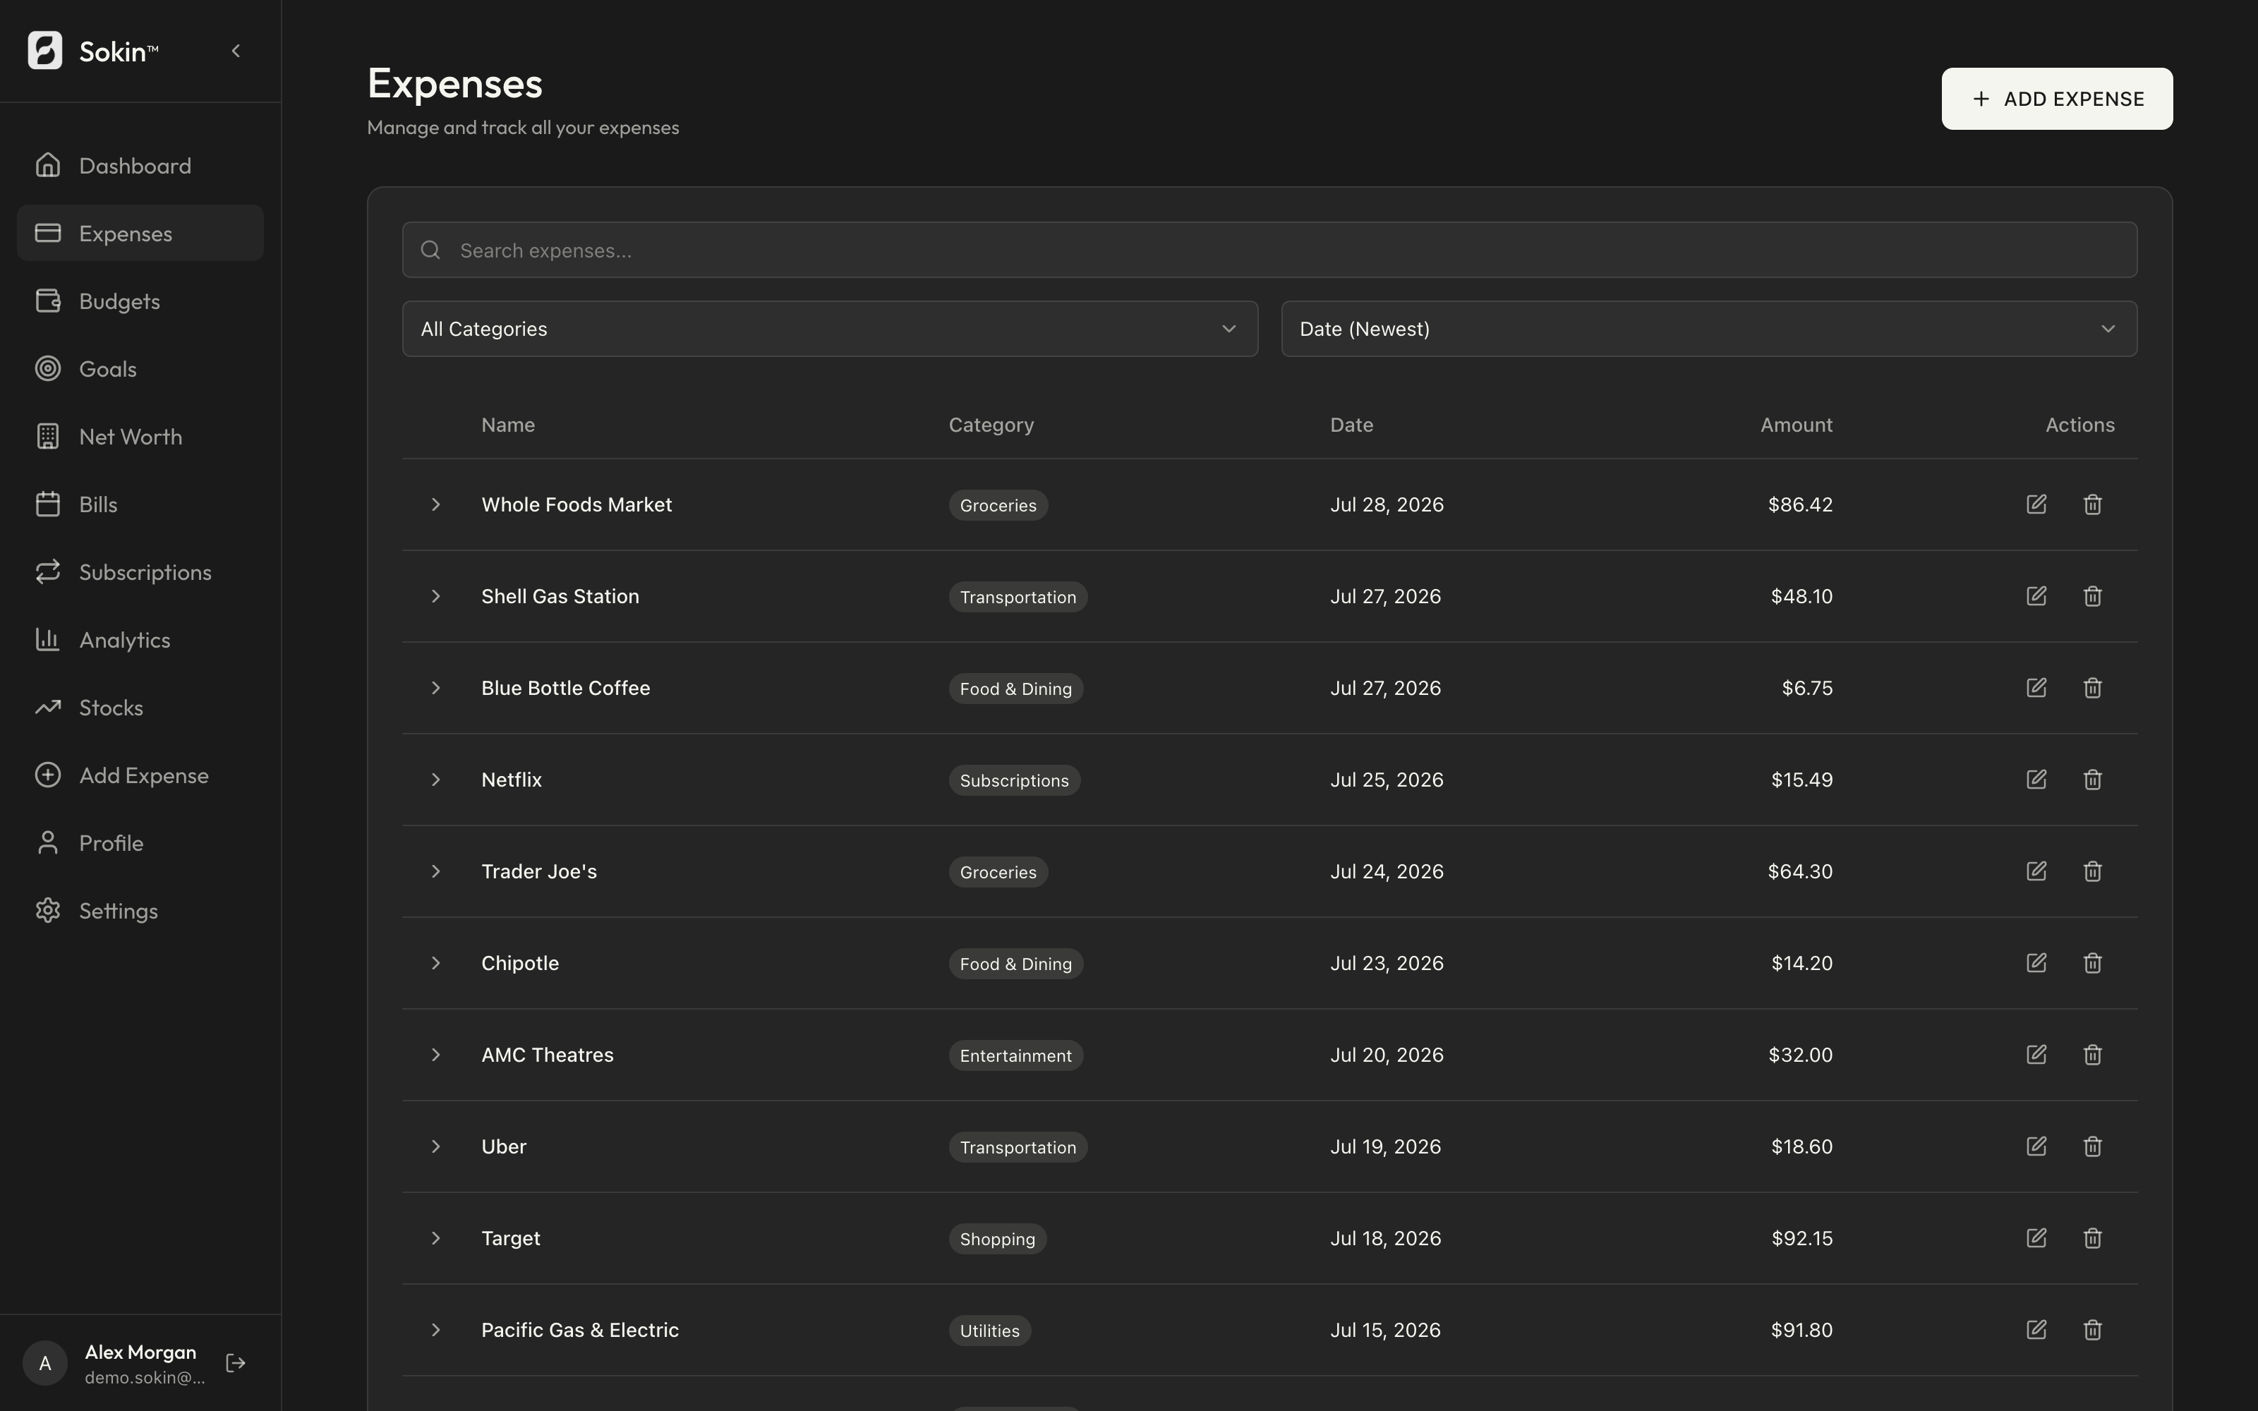2258x1411 pixels.
Task: Click the ADD EXPENSE button
Action: click(2056, 99)
